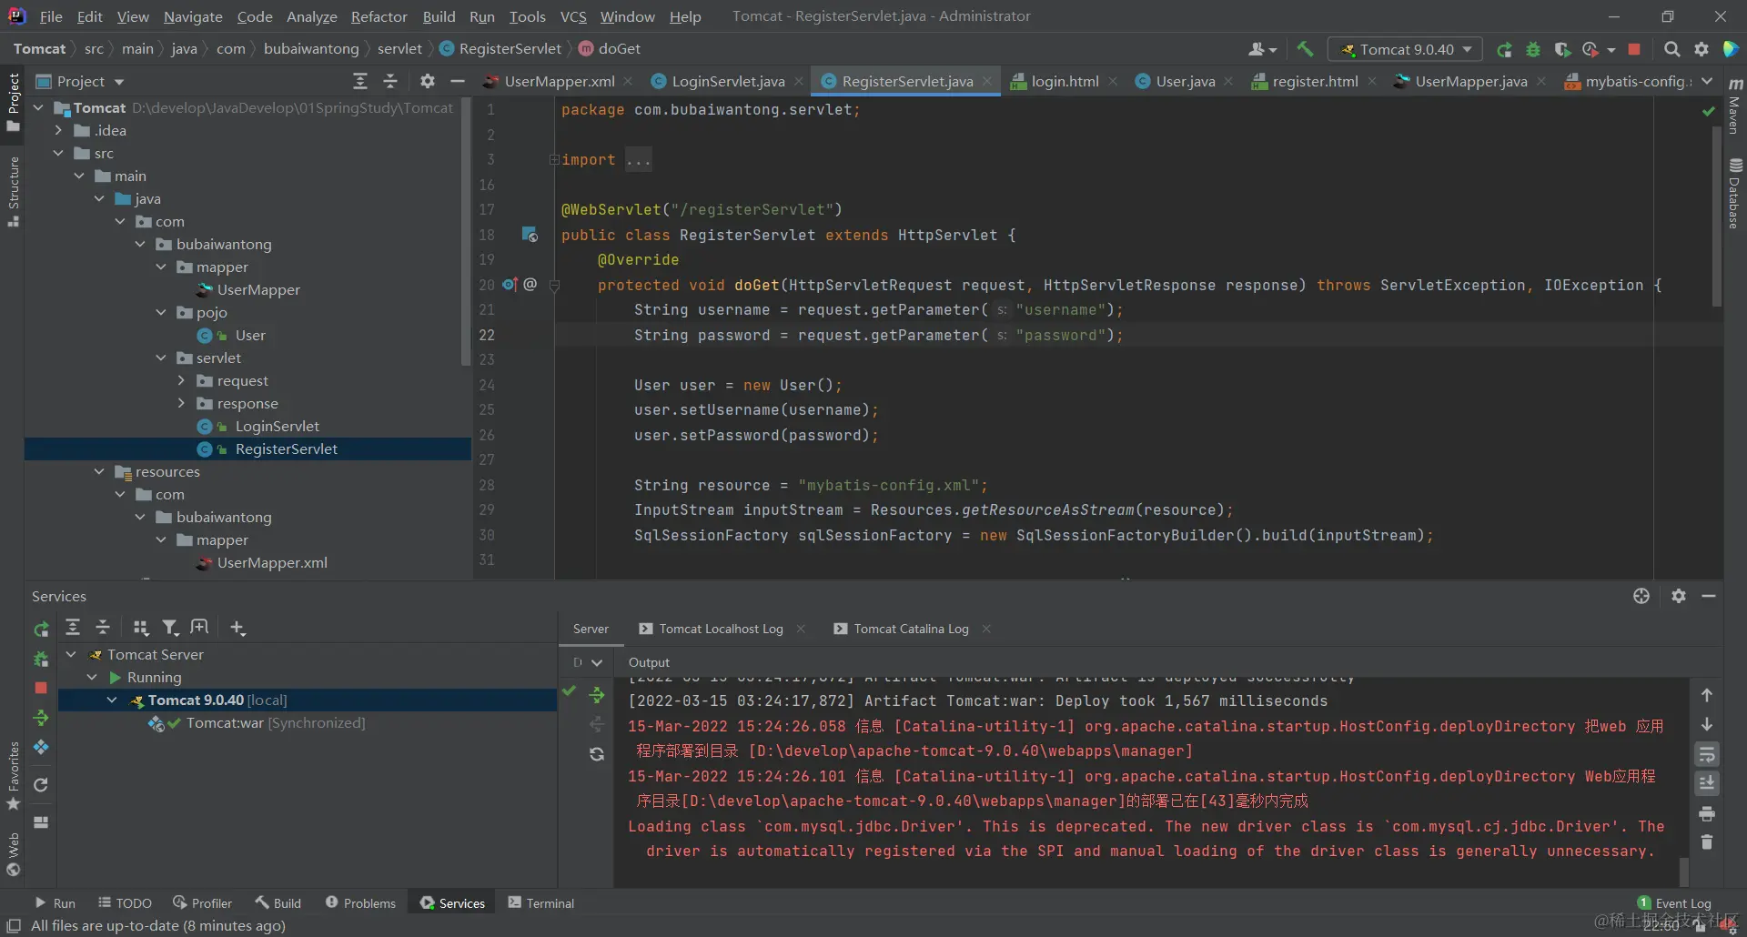Rerun Tomcat 9.0.40 from the main toolbar
This screenshot has height=937, width=1747.
tap(1505, 49)
